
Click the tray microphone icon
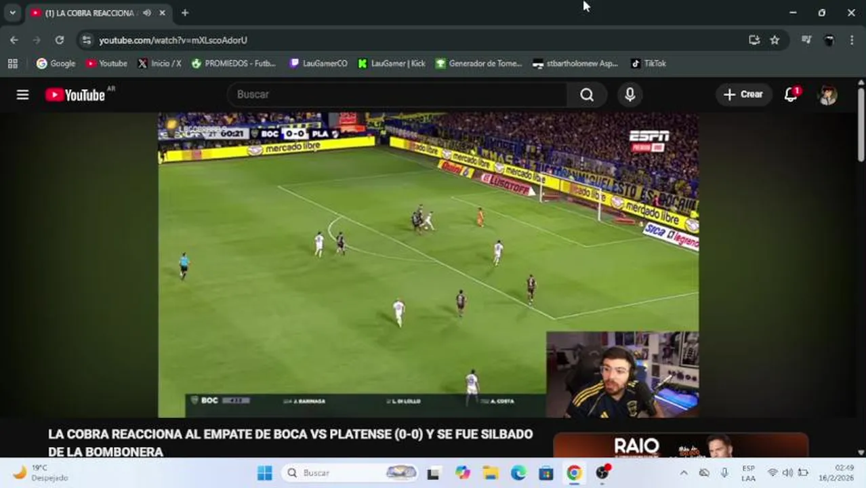pos(724,473)
